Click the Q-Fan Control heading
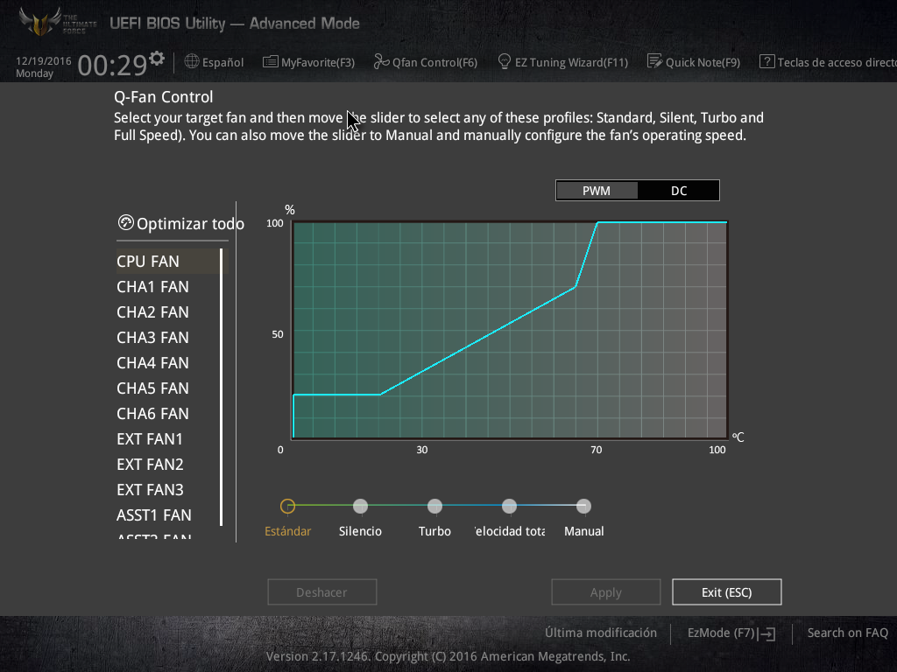897x672 pixels. 164,97
